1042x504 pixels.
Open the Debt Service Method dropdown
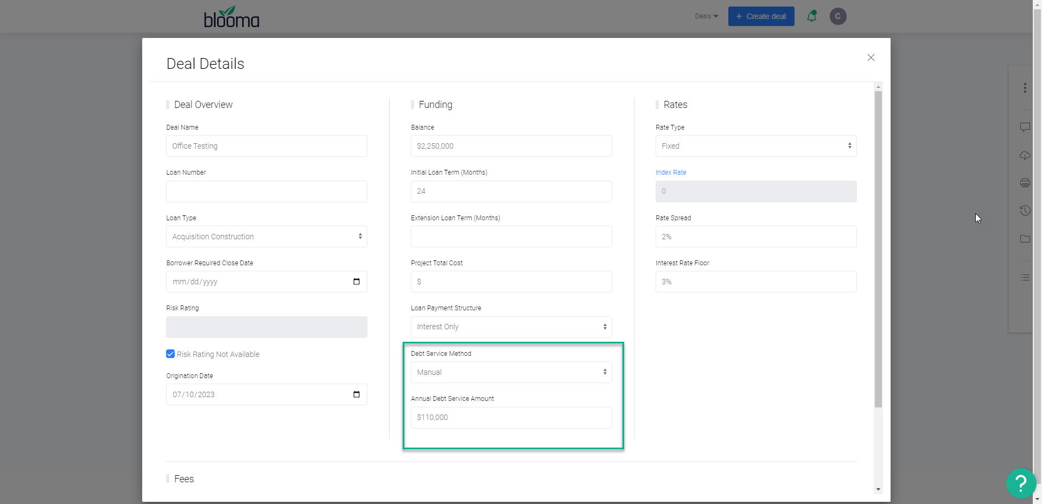pos(511,372)
